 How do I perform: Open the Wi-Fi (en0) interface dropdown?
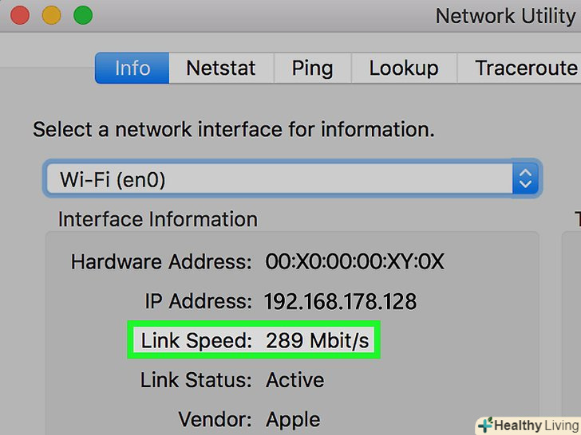click(x=279, y=180)
